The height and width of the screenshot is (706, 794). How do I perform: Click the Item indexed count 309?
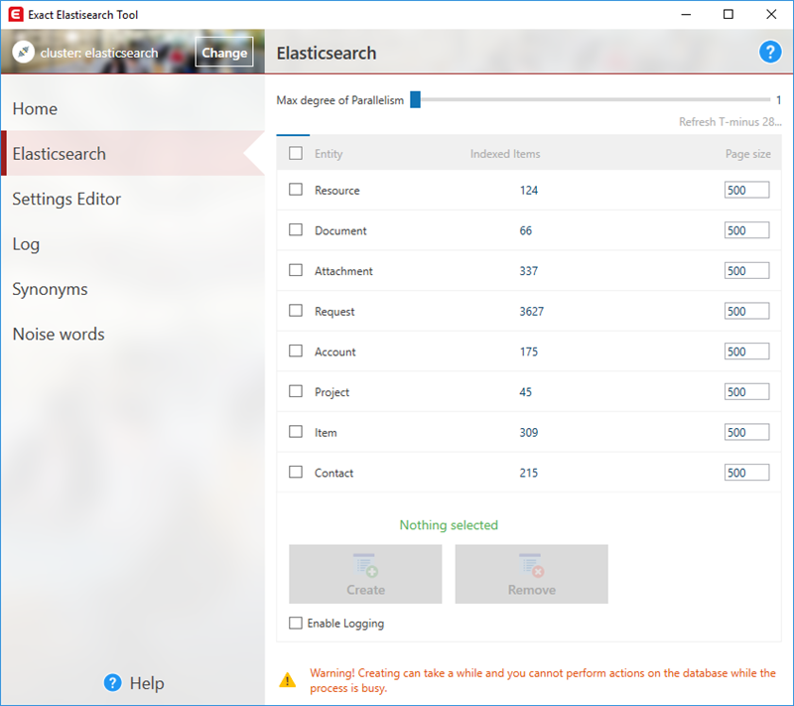pyautogui.click(x=528, y=433)
